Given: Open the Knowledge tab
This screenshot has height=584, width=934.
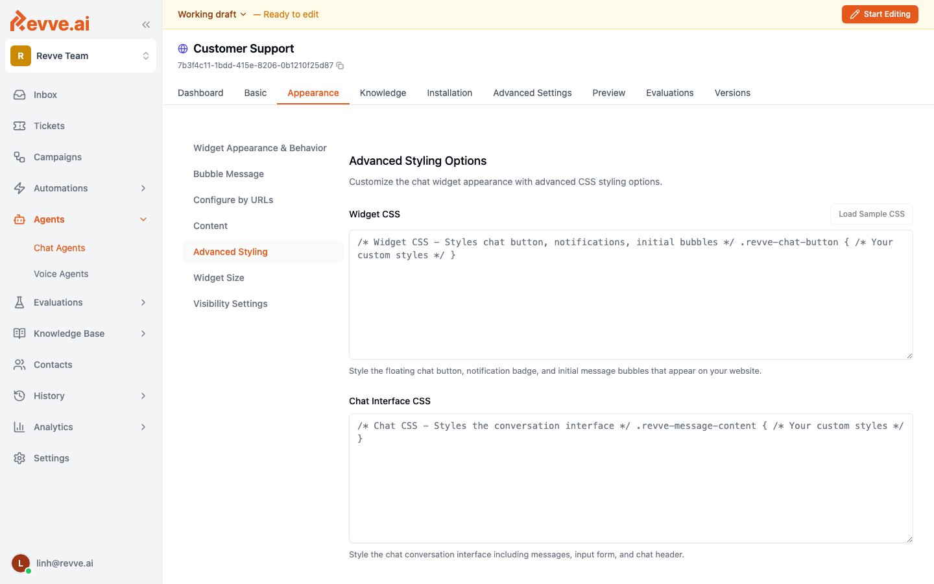Looking at the screenshot, I should [x=383, y=93].
